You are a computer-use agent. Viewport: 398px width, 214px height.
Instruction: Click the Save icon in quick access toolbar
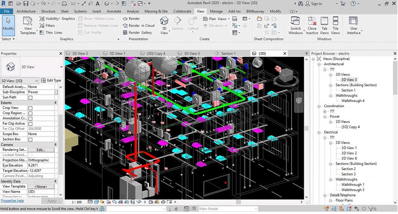tap(26, 4)
